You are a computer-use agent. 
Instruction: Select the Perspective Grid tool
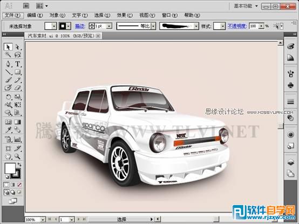point(18,113)
